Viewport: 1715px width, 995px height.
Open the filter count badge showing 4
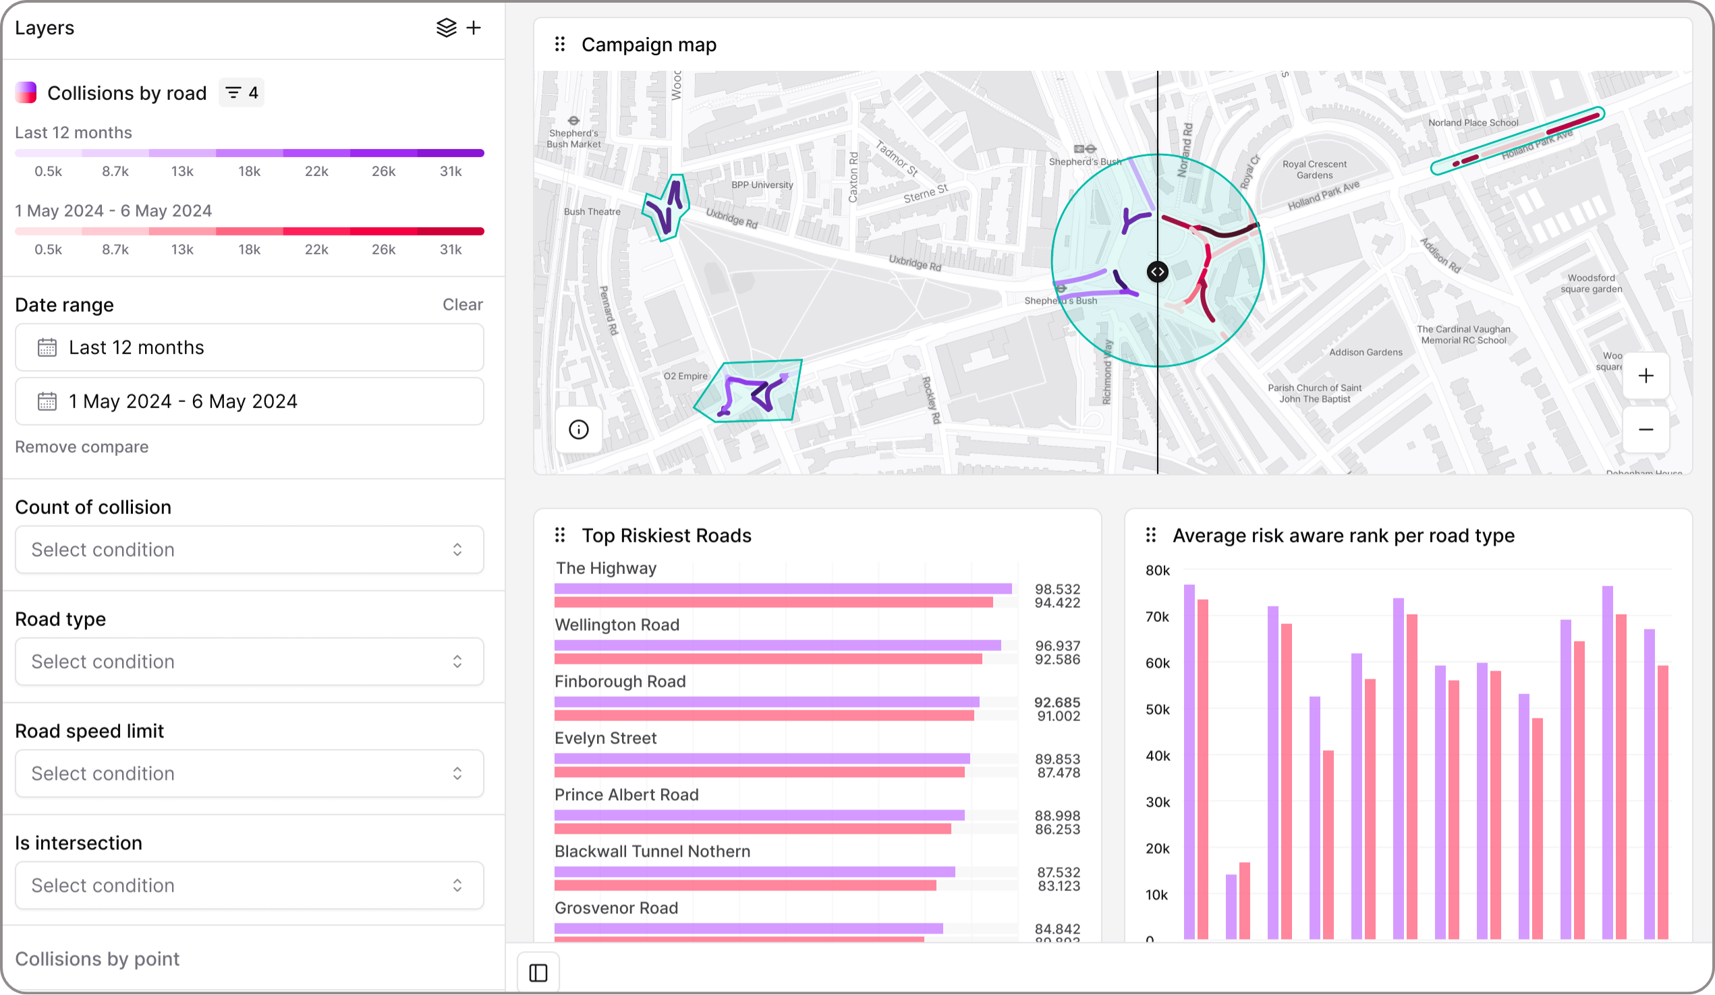click(x=242, y=93)
